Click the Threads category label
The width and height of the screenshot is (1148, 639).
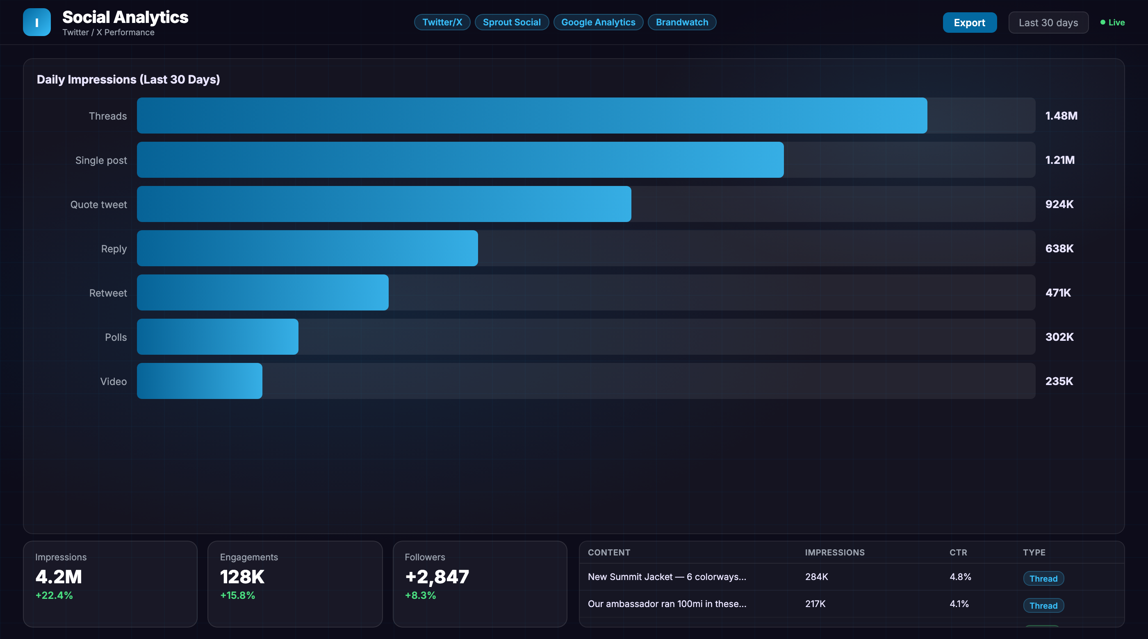click(108, 116)
